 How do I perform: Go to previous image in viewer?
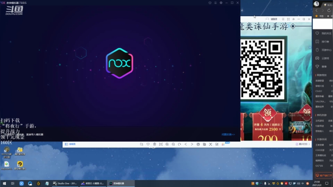[x=185, y=144]
